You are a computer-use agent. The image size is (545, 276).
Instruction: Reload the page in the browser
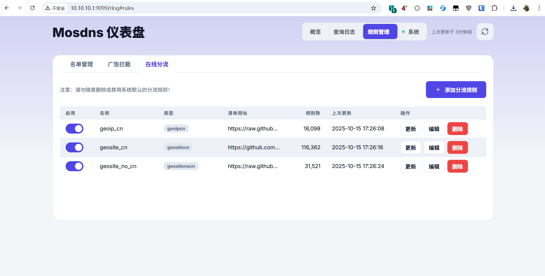(x=33, y=8)
